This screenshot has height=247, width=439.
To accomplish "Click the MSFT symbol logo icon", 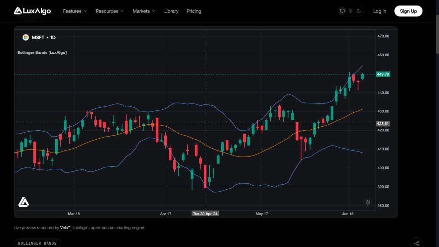I will [26, 37].
